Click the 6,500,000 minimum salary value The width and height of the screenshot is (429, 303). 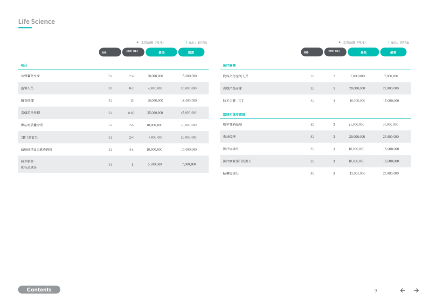(155, 164)
